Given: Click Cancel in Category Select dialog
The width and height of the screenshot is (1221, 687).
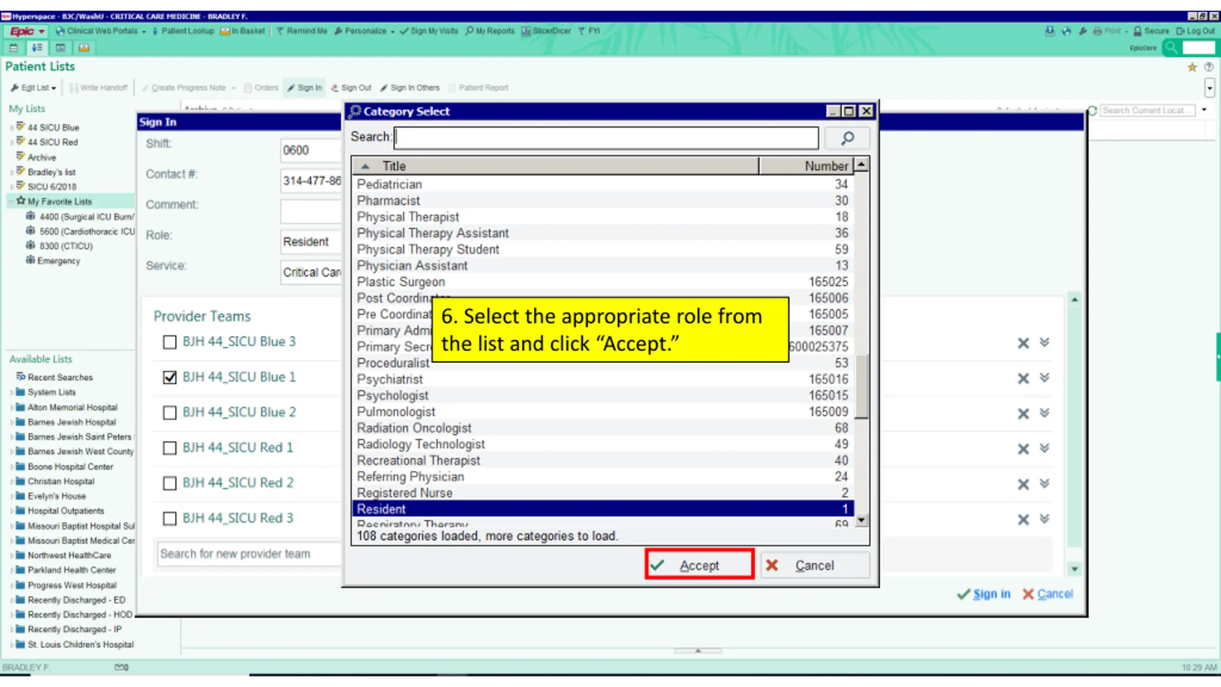Looking at the screenshot, I should [x=815, y=565].
